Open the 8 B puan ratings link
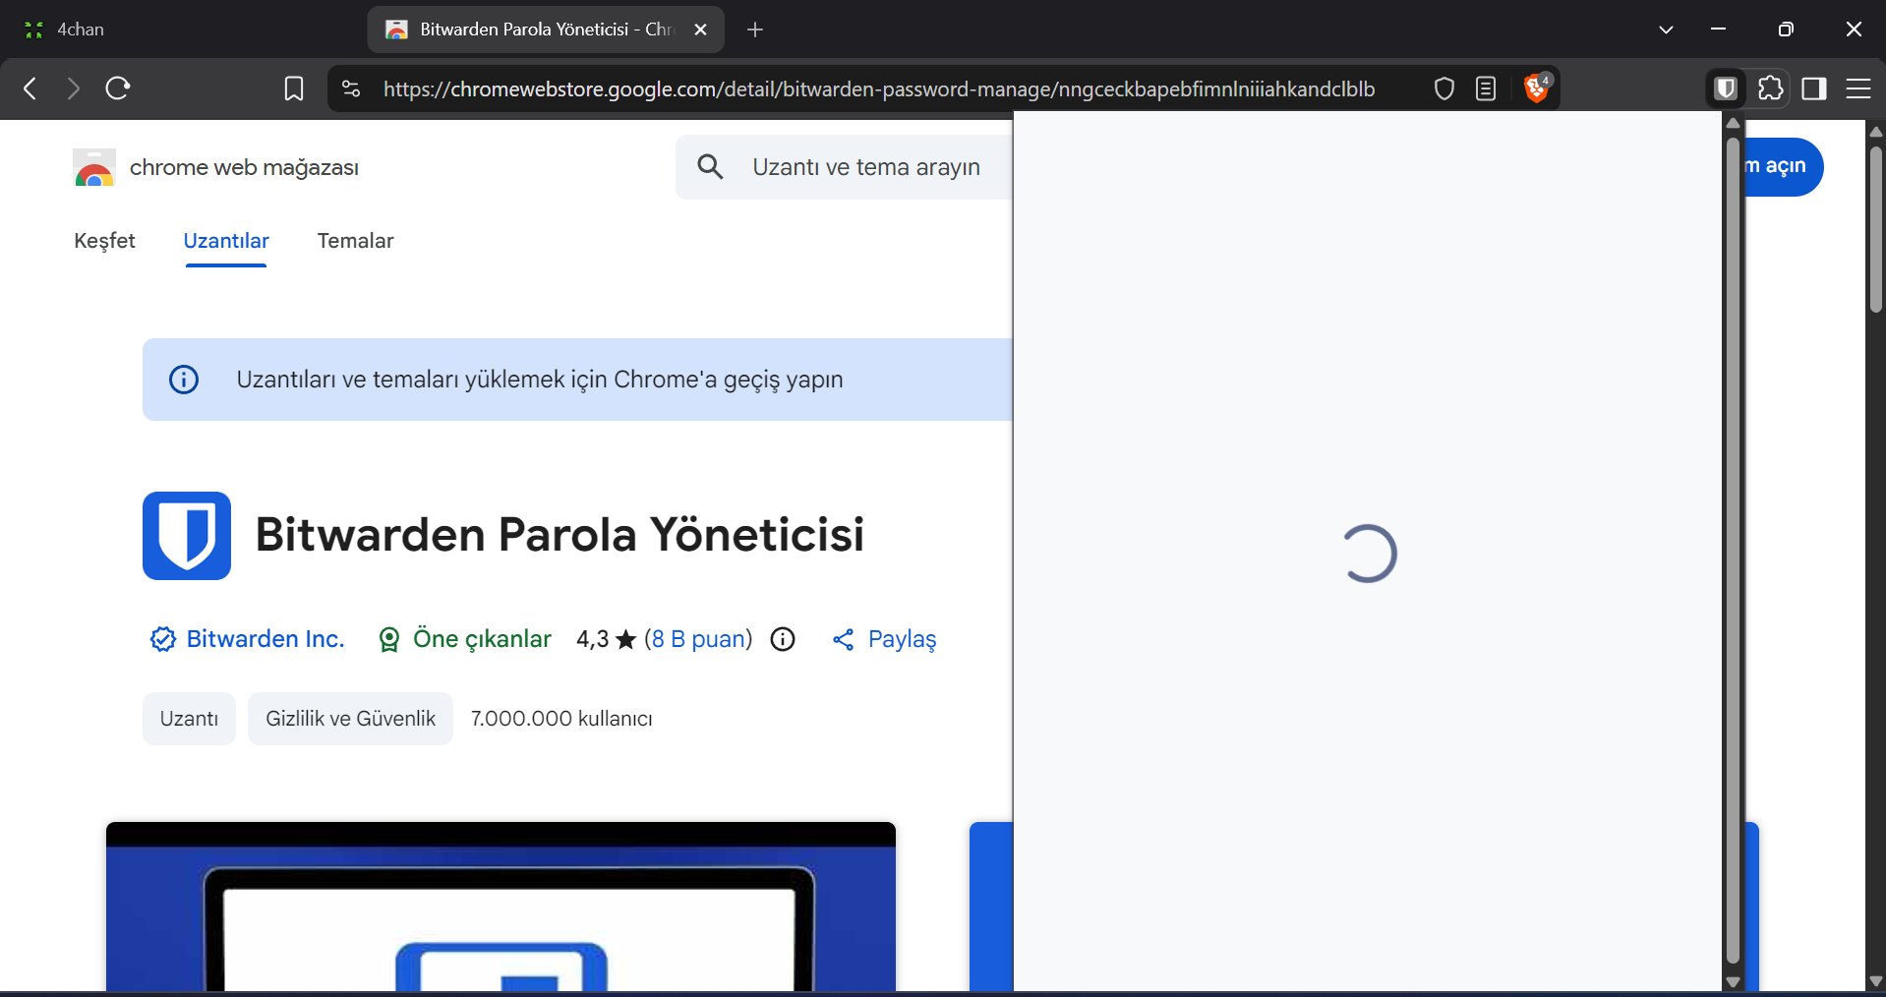This screenshot has width=1886, height=997. point(698,639)
